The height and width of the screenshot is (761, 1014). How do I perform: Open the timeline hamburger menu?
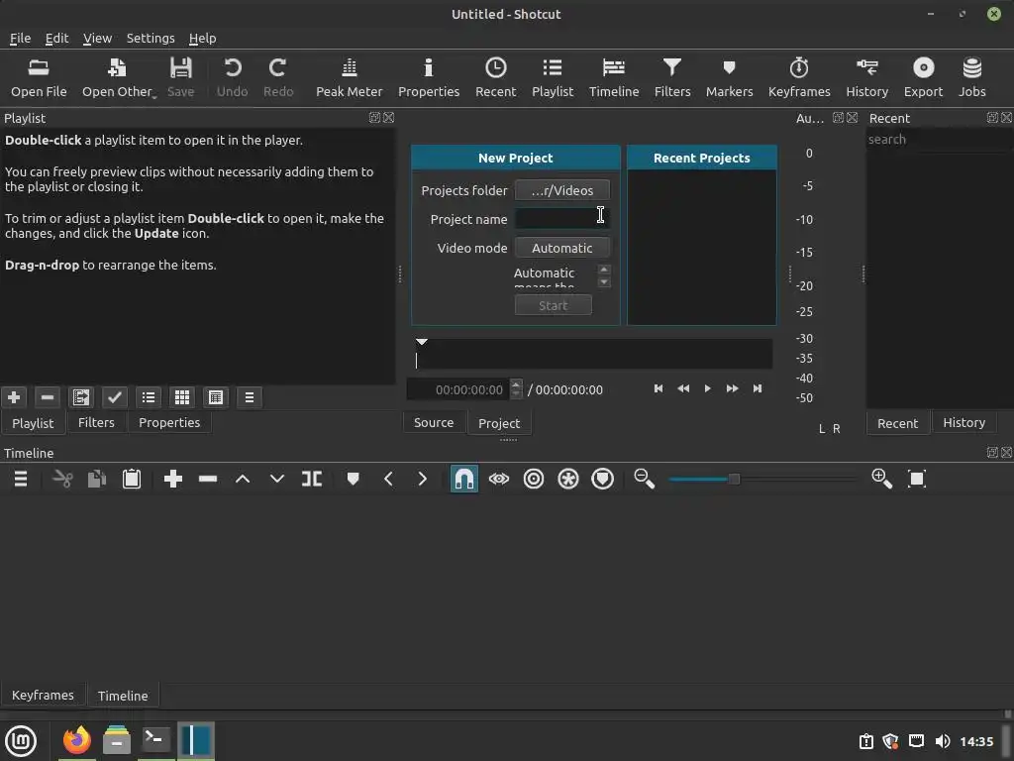point(21,479)
